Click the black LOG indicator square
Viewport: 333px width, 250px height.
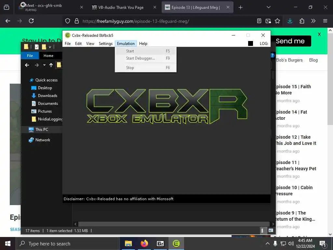251,44
